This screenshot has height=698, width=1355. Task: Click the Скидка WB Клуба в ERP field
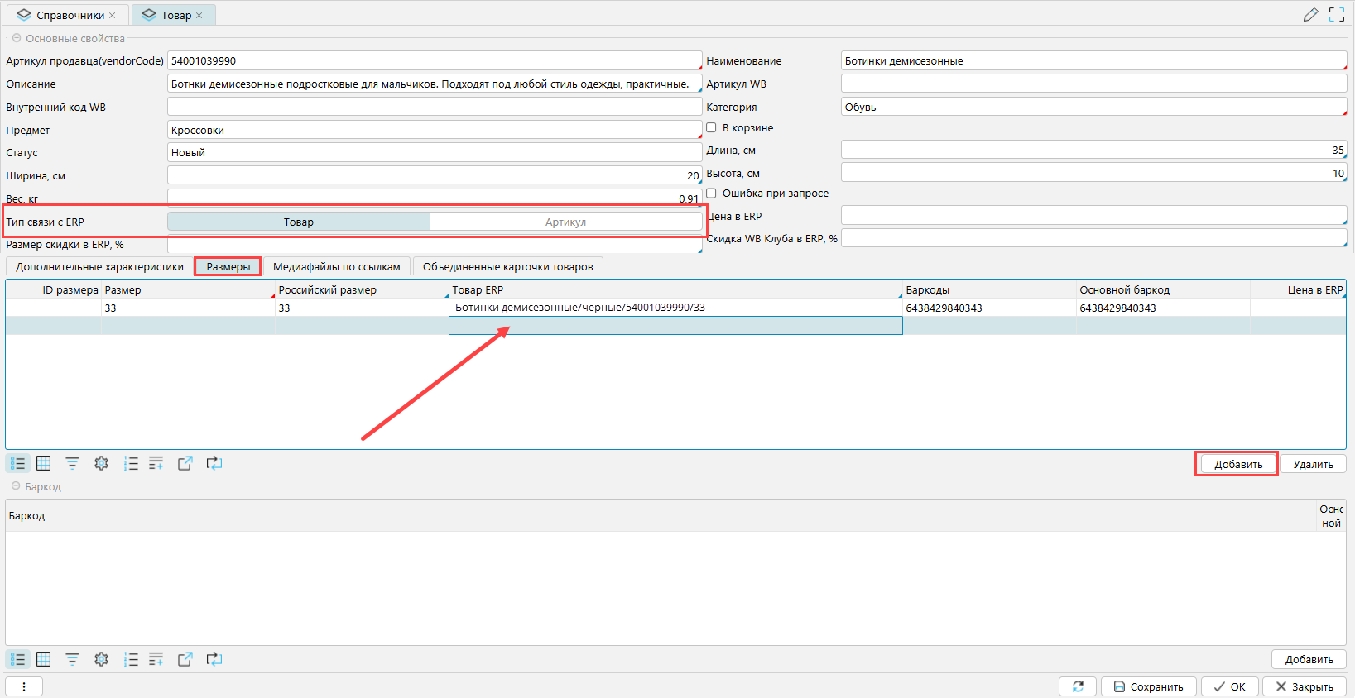pos(1093,238)
